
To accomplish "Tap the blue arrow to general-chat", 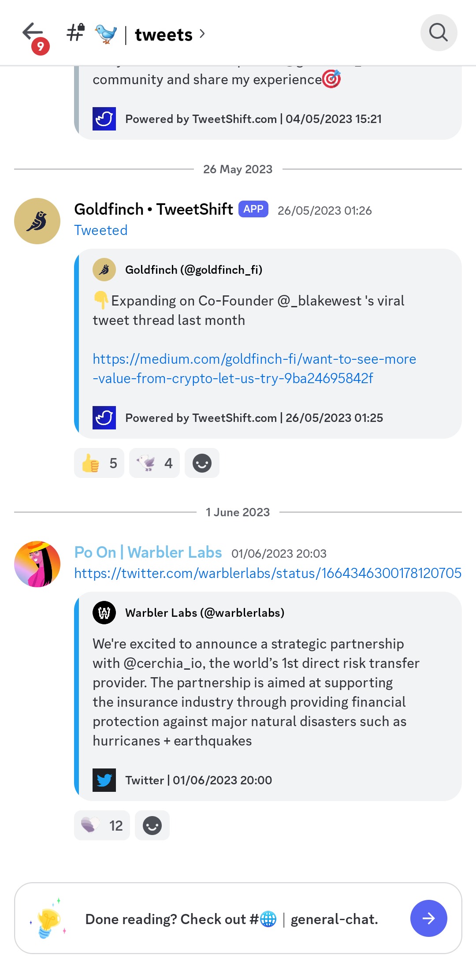I will click(x=428, y=918).
